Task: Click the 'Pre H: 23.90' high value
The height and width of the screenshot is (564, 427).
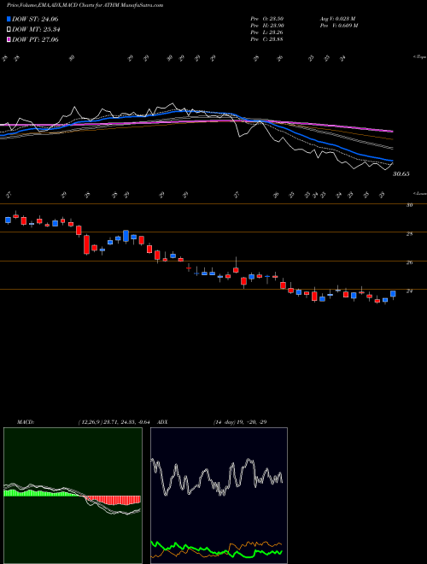Action: point(266,26)
